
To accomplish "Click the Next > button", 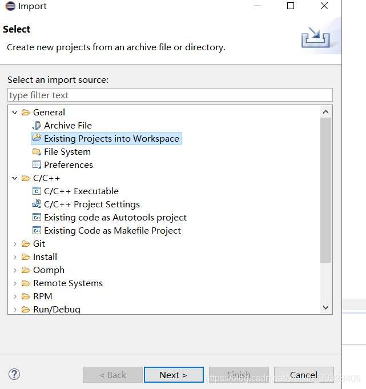I will [x=174, y=375].
